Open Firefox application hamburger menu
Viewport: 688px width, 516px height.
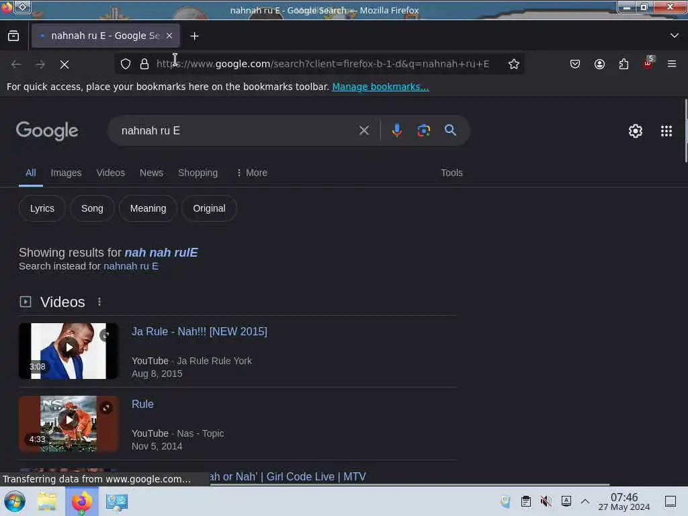click(x=672, y=64)
